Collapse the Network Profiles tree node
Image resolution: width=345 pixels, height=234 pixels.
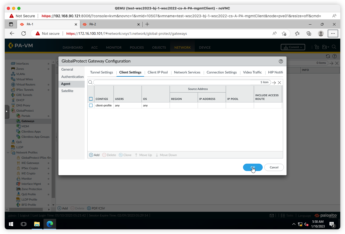(x=8, y=152)
